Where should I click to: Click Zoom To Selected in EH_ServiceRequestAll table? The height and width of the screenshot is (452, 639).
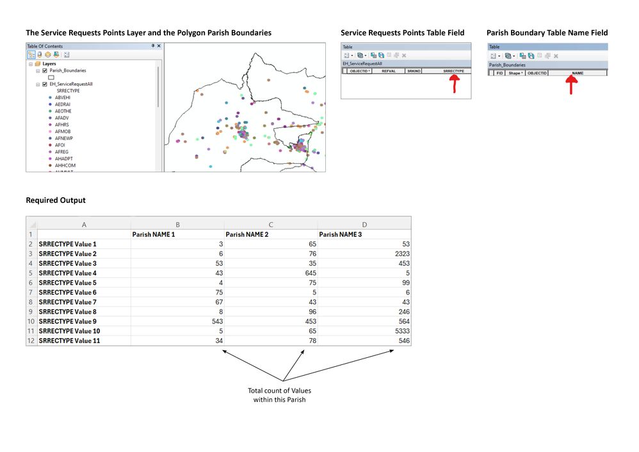(x=396, y=56)
